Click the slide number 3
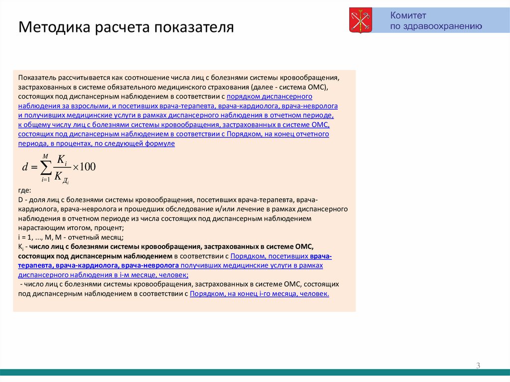 click(x=478, y=366)
